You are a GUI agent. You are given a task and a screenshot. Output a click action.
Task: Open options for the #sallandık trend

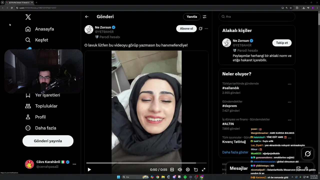(x=289, y=84)
